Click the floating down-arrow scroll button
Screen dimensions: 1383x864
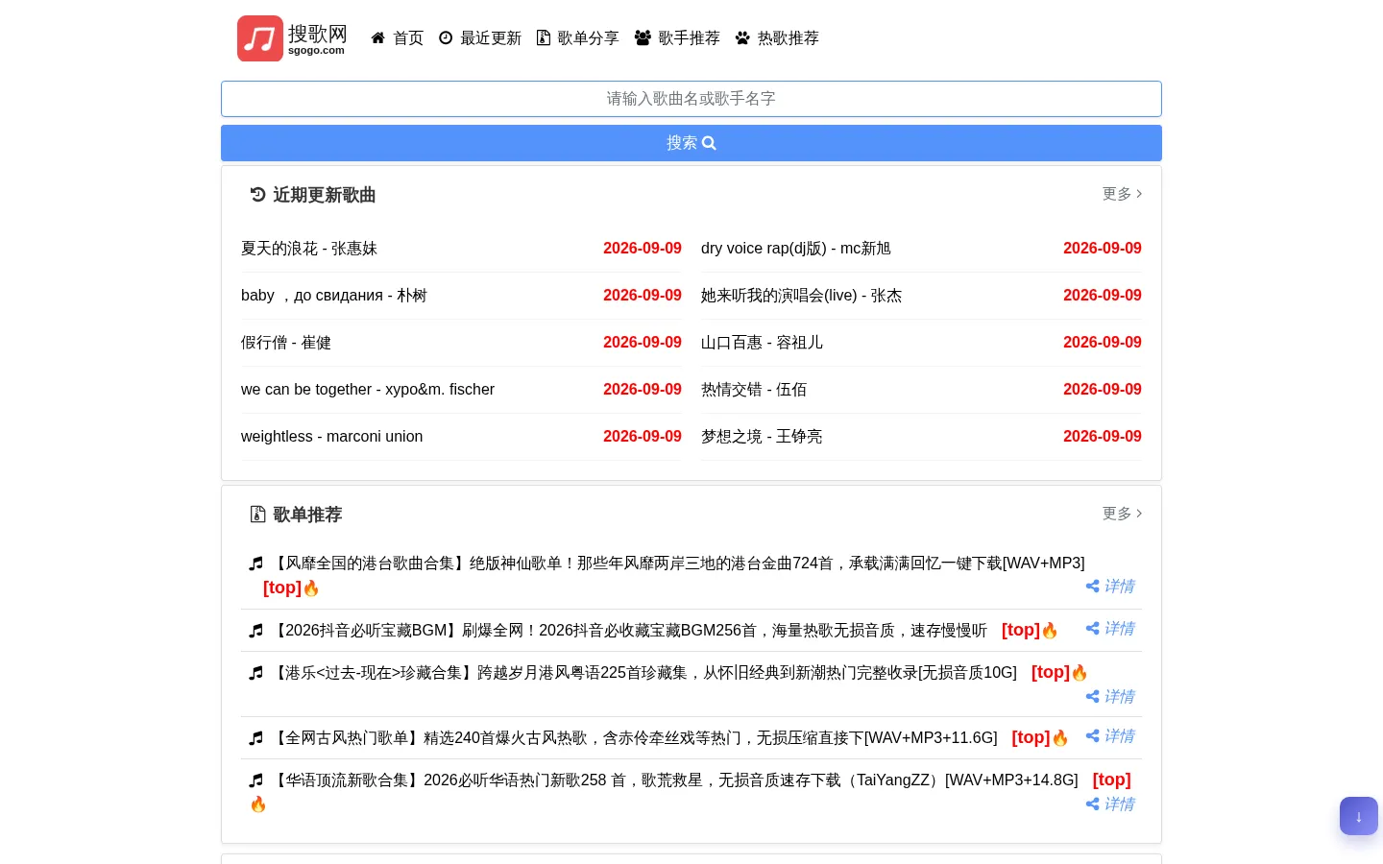coord(1359,816)
